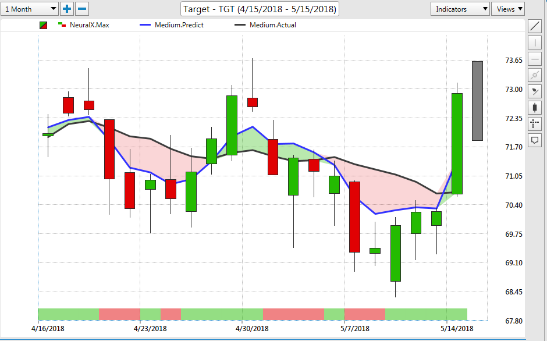Zoom in with the plus button

click(67, 9)
